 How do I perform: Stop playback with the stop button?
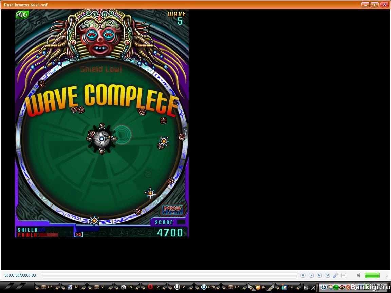click(311, 275)
